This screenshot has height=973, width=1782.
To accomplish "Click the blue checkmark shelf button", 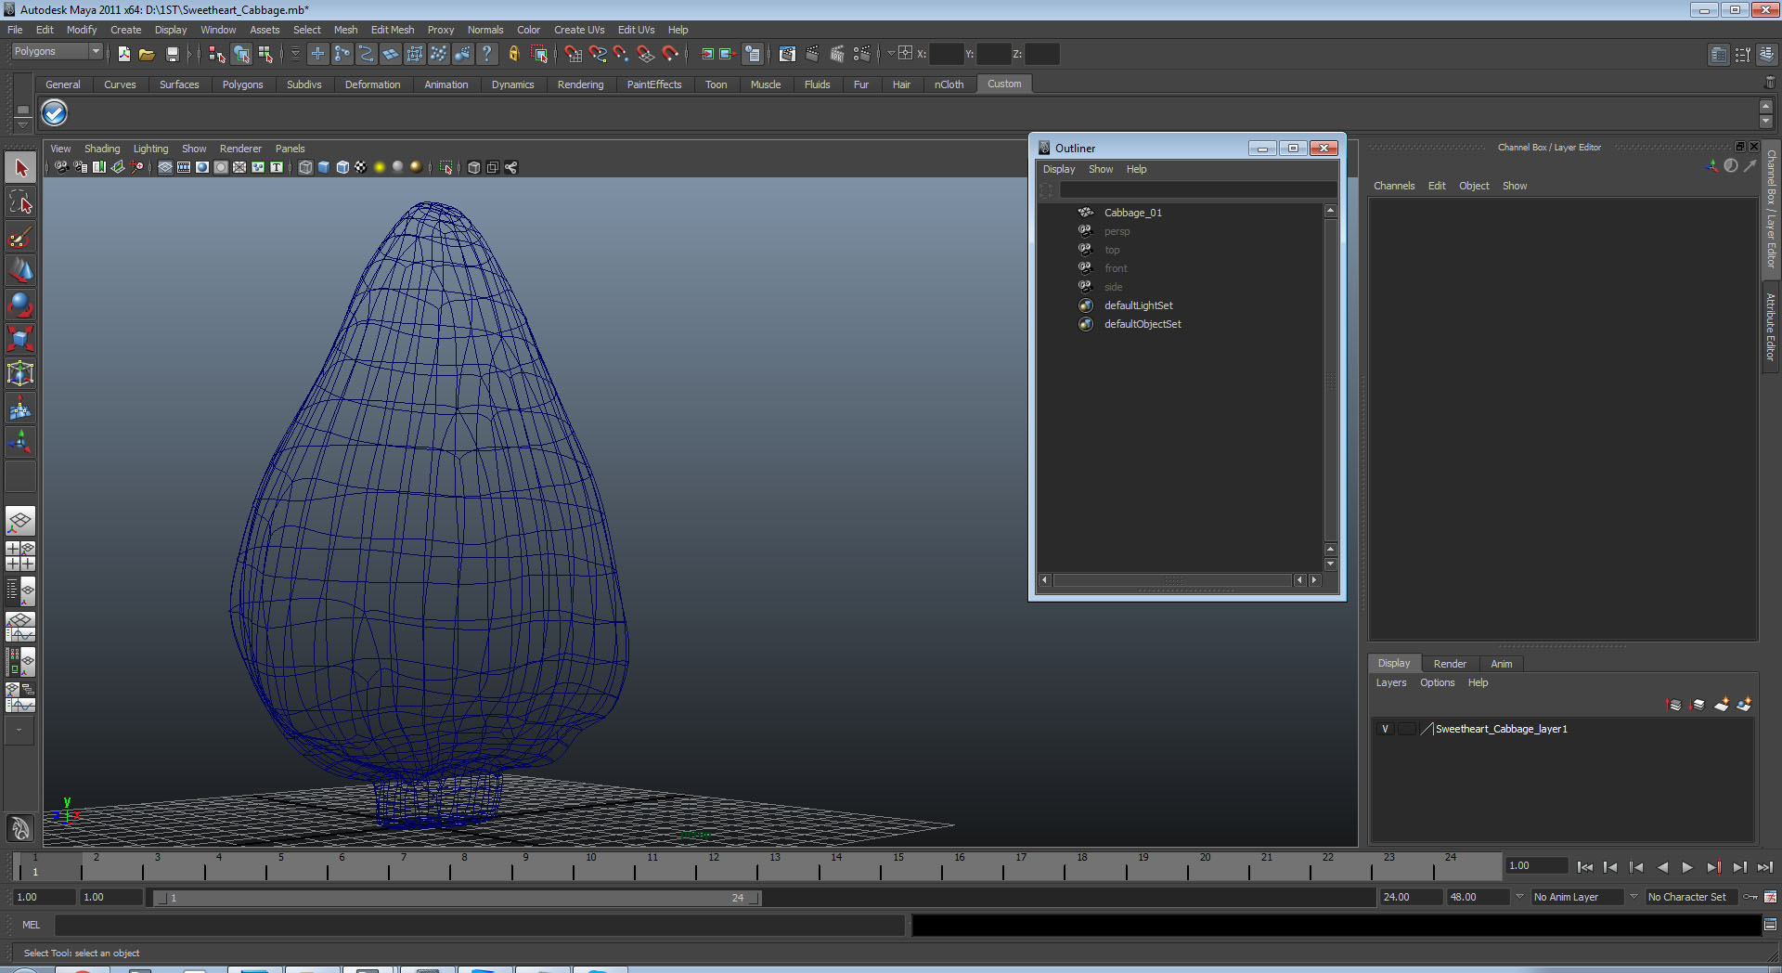I will (x=55, y=113).
